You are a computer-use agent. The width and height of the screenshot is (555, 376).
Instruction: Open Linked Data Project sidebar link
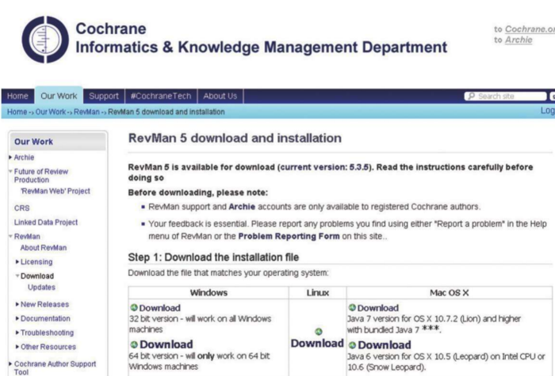click(46, 222)
